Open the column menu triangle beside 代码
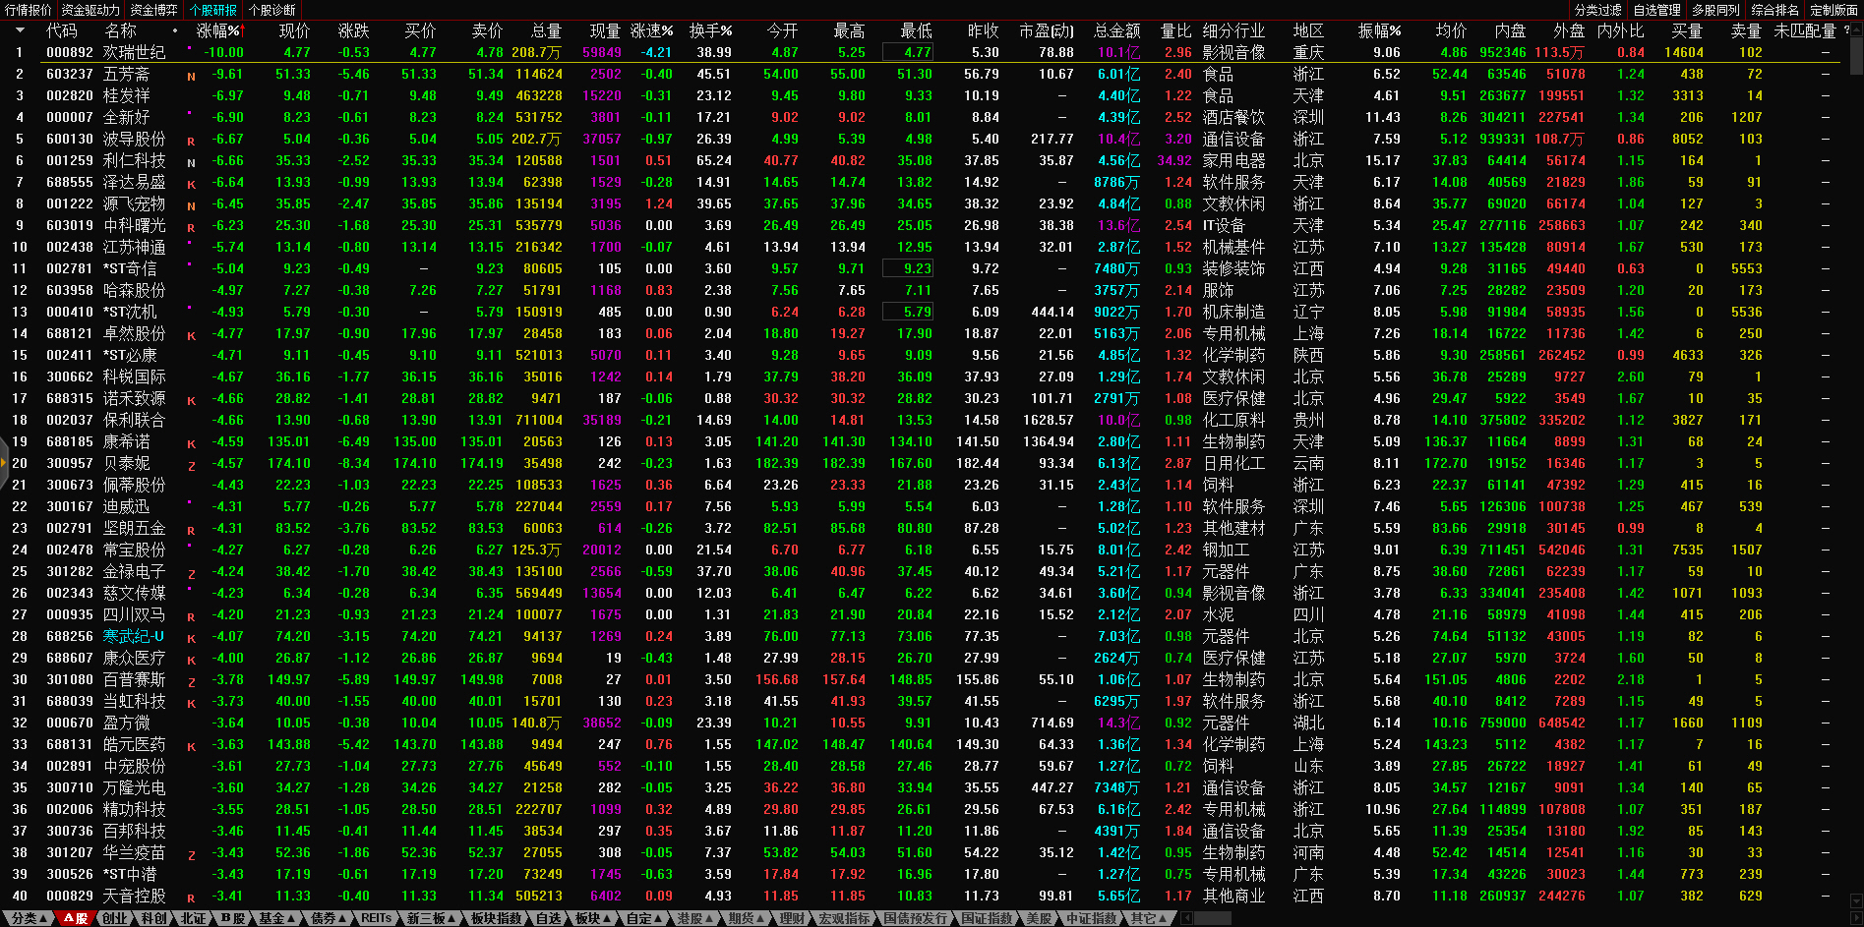The width and height of the screenshot is (1864, 927). click(x=20, y=31)
